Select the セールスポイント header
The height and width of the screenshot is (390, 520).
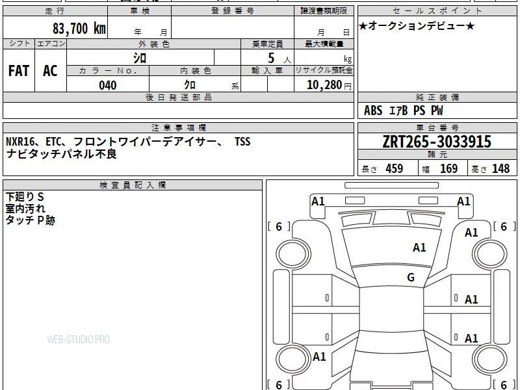point(437,11)
